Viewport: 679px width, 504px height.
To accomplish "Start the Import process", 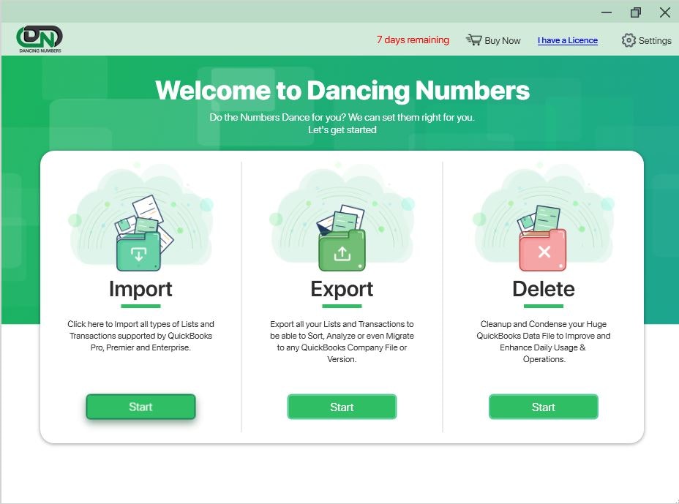I will point(140,407).
